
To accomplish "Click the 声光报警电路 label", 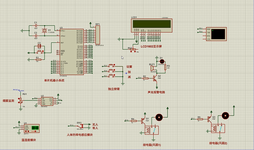I will (x=156, y=92).
